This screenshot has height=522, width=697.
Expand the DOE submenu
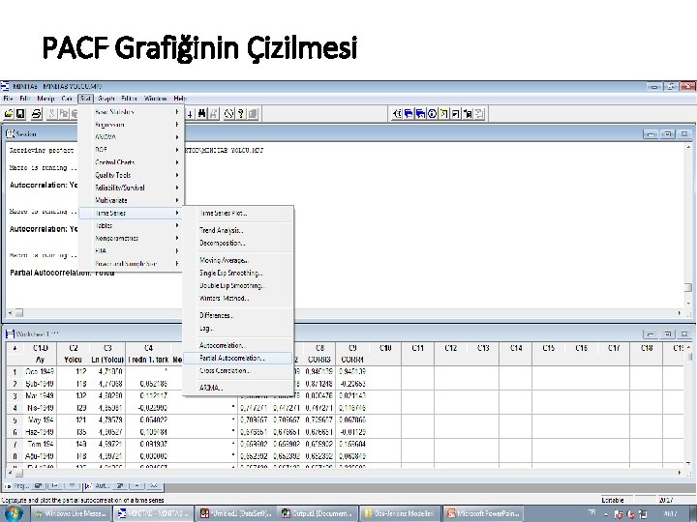[131, 150]
